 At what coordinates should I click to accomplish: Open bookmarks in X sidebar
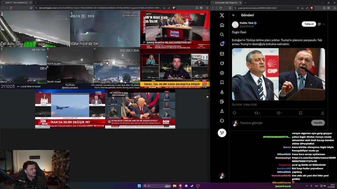point(222,82)
